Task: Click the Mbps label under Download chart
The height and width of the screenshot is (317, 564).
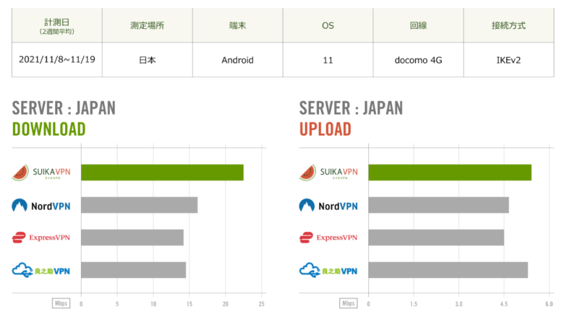Action: (x=61, y=303)
